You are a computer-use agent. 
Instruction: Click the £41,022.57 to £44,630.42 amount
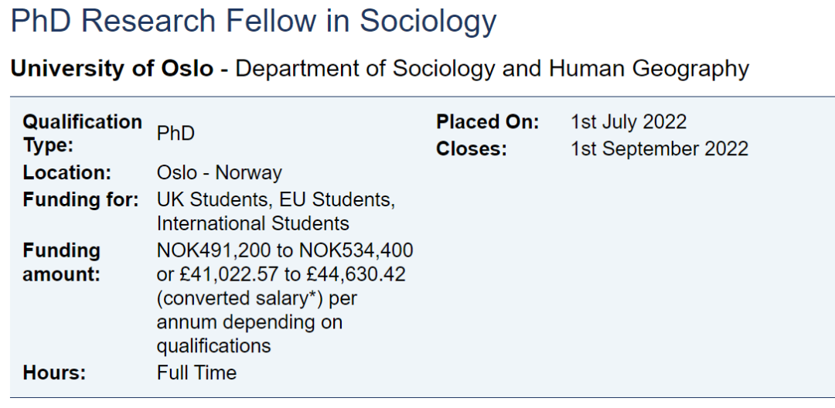coord(292,274)
